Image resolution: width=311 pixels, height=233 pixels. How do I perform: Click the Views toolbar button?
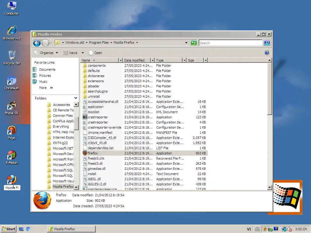tap(70, 53)
